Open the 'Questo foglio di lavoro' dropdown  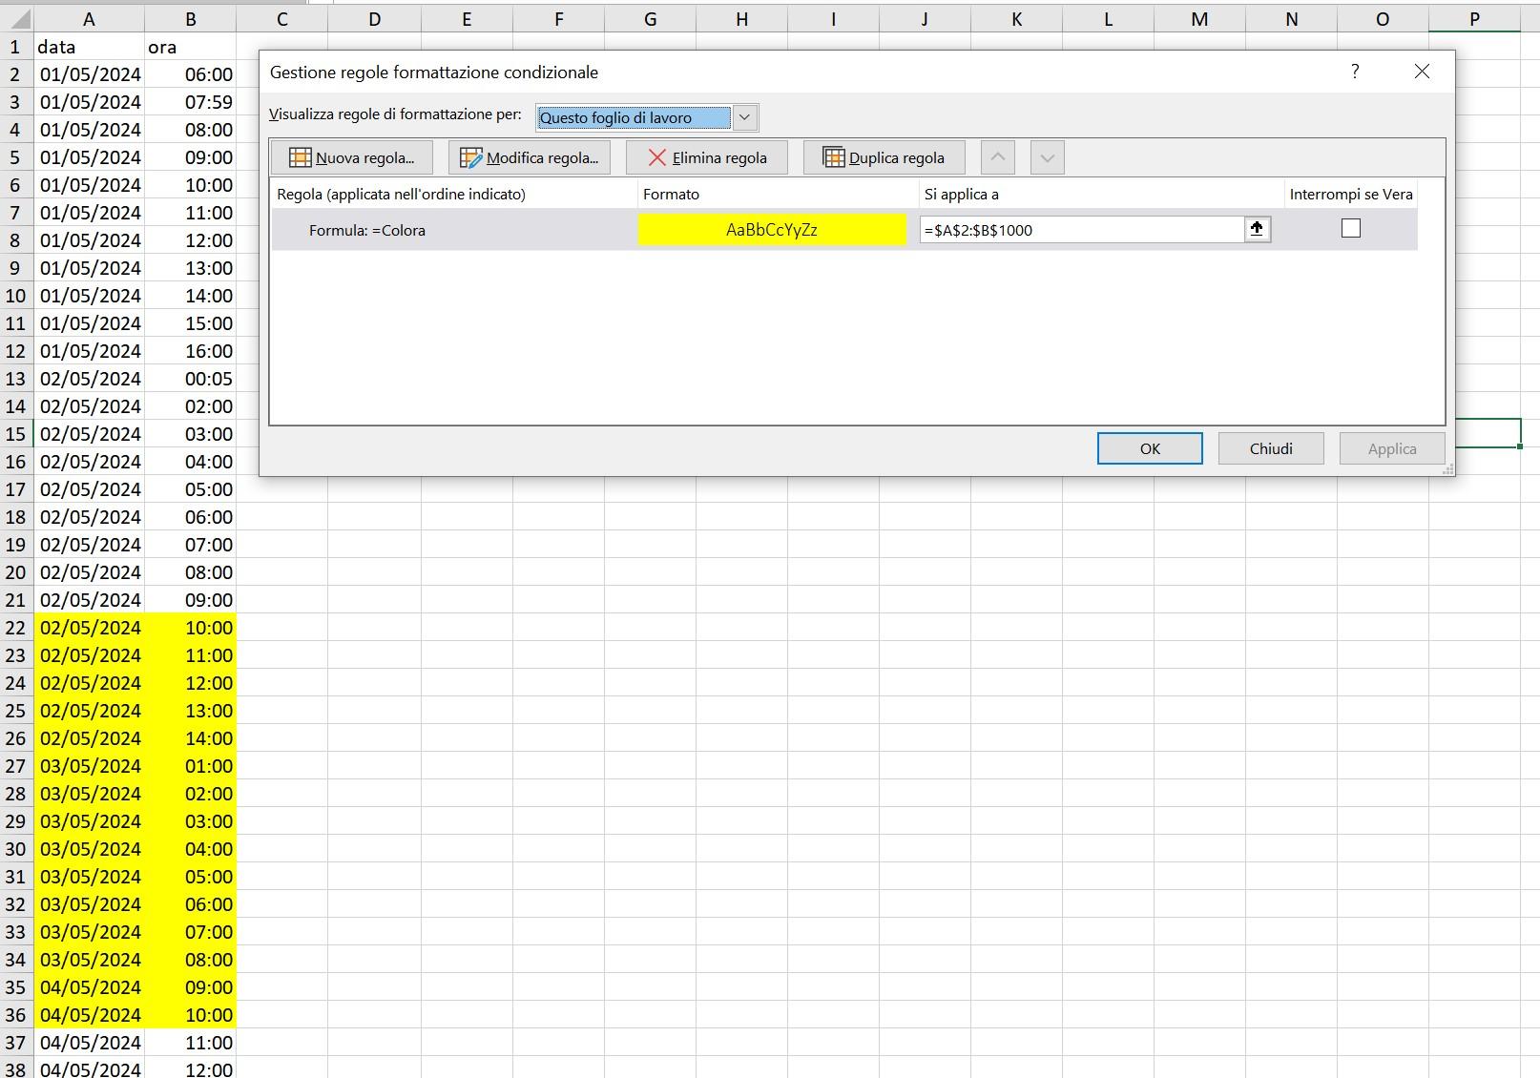pos(744,117)
